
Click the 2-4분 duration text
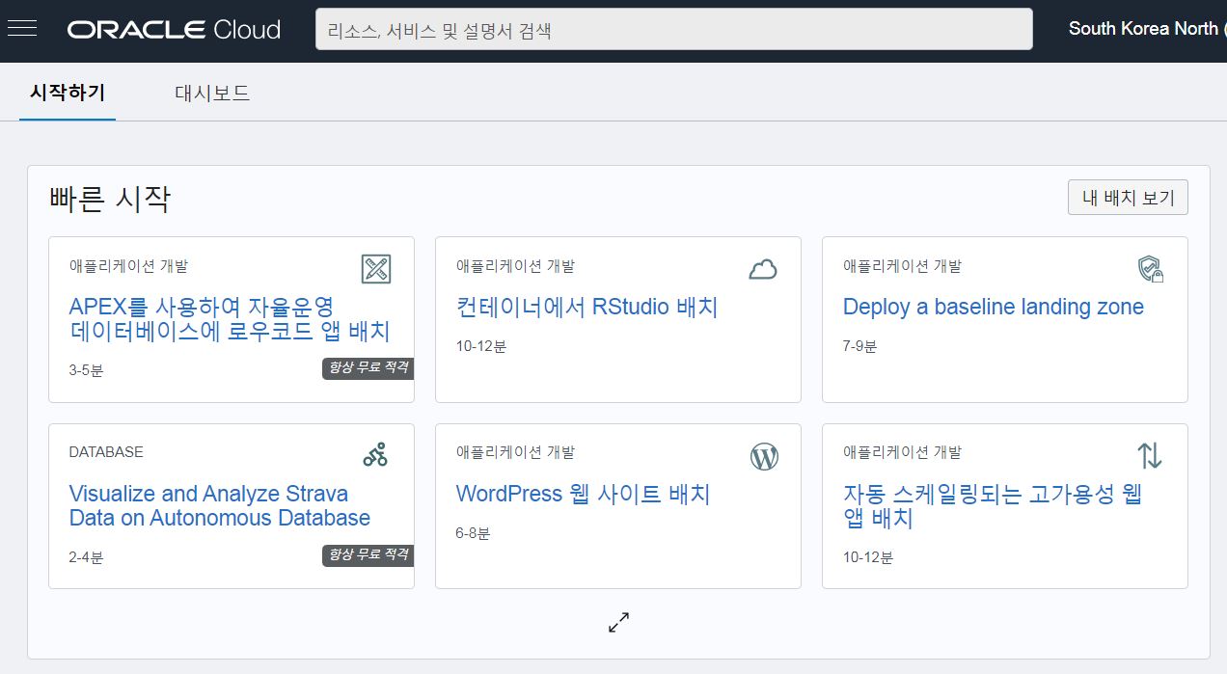86,557
